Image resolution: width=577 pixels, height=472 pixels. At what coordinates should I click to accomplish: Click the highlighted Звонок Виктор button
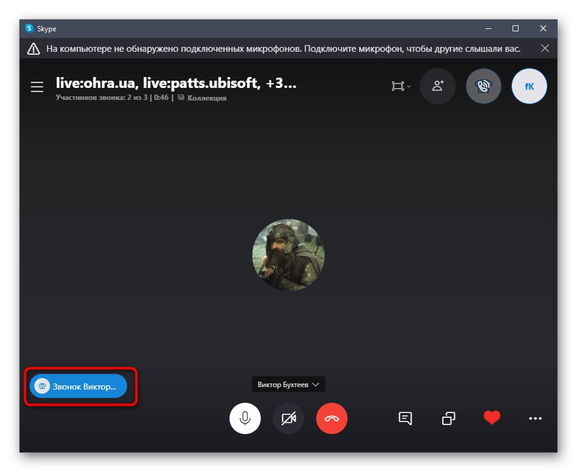point(78,386)
